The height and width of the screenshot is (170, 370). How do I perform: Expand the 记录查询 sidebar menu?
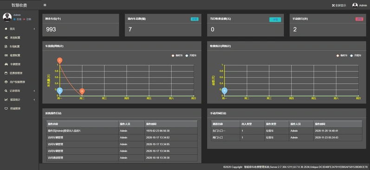(x=19, y=91)
